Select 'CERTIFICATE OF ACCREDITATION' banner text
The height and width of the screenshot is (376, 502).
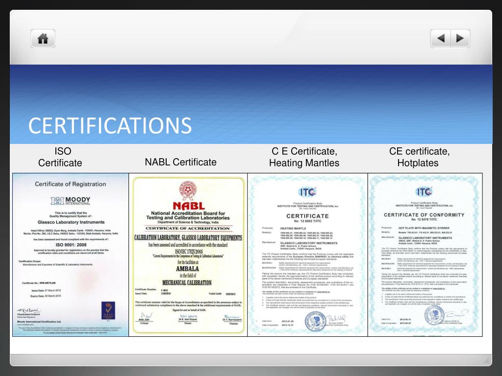188,229
